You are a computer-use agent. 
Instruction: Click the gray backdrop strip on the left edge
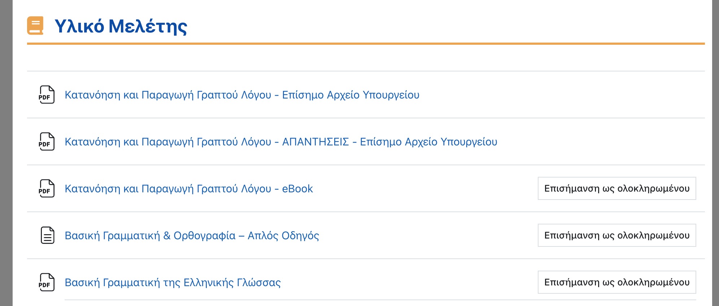click(x=6, y=153)
